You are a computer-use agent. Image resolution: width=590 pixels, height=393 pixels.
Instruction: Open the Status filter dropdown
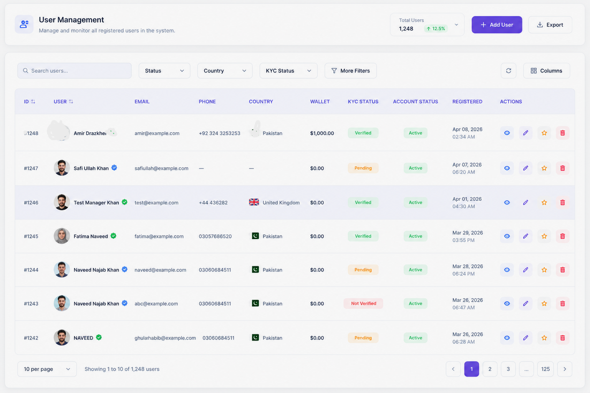tap(164, 71)
